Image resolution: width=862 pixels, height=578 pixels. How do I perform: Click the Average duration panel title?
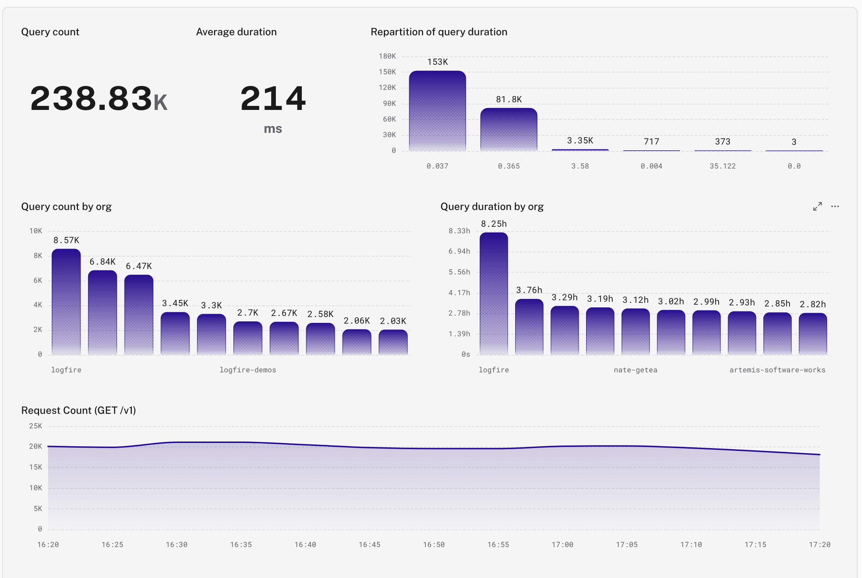(x=236, y=32)
